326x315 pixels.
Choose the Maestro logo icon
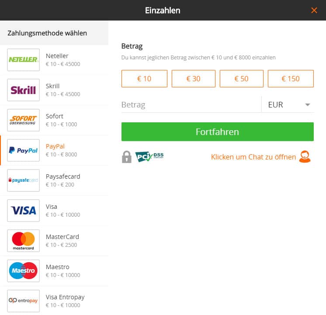[x=23, y=271]
